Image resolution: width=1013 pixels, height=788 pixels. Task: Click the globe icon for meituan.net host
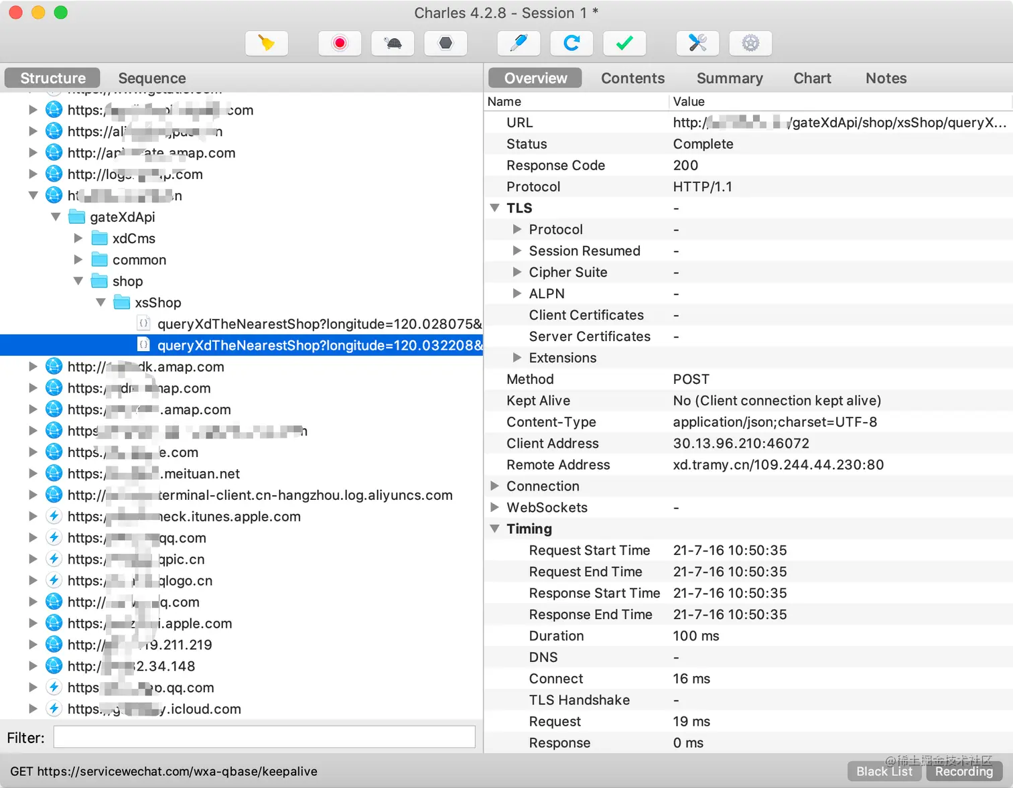pyautogui.click(x=54, y=474)
